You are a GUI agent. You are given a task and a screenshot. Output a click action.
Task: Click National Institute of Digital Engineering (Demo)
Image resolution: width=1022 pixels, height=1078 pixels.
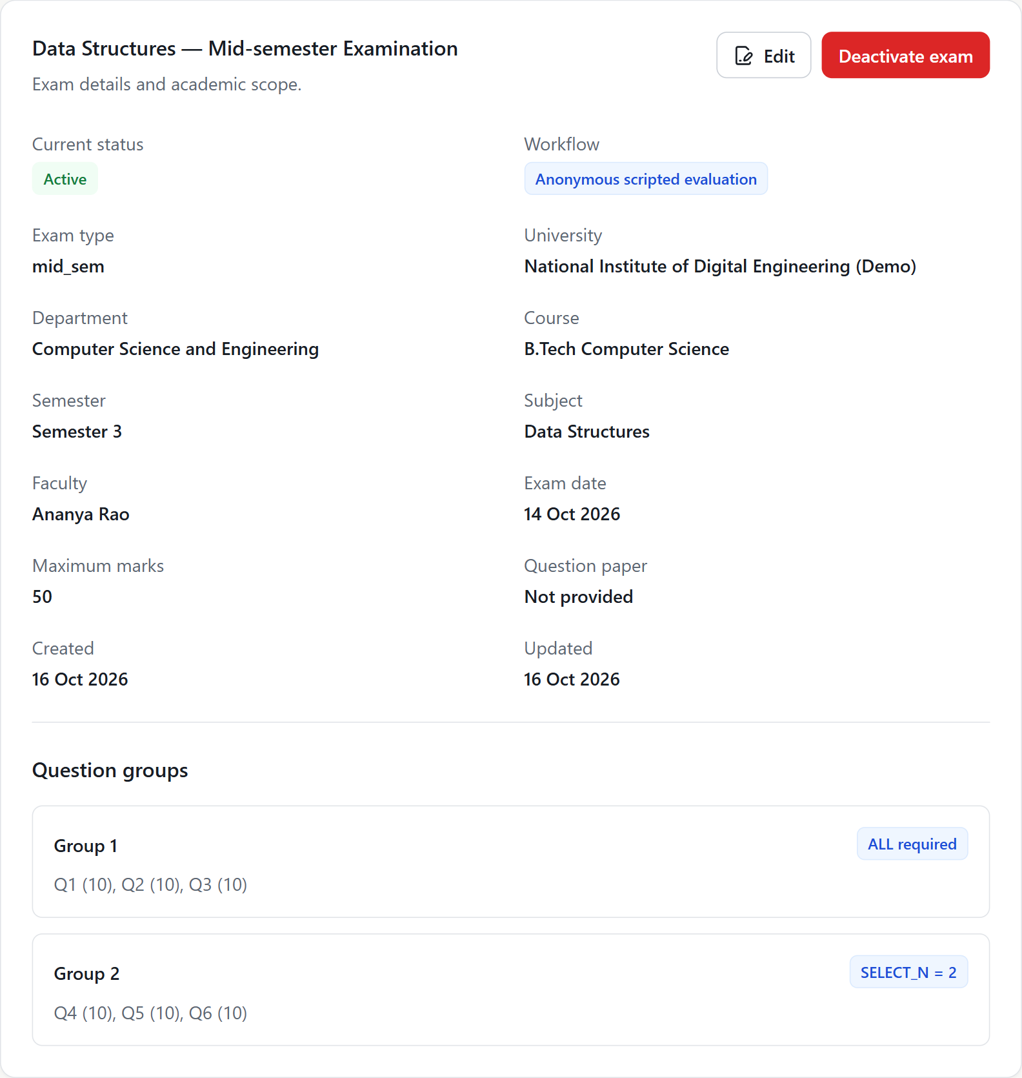[720, 267]
